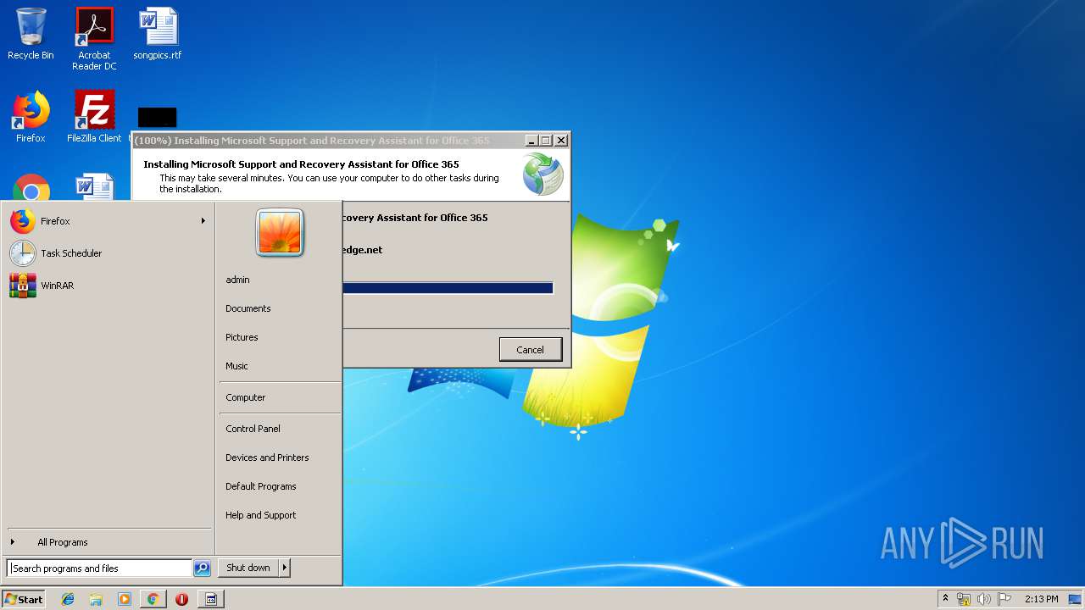1085x610 pixels.
Task: Select the Chrome desktop shortcut icon
Action: tap(31, 187)
